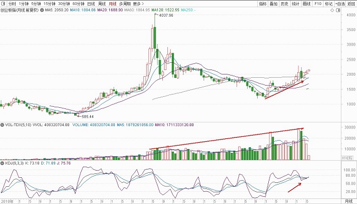Open the 月线 period menu at bottom right
357x204 pixels.
click(349, 201)
